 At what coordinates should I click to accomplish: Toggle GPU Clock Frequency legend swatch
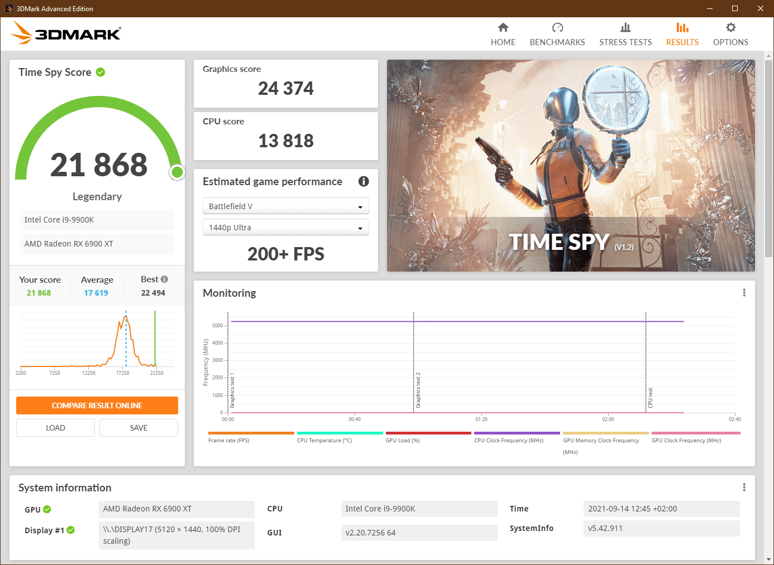(x=696, y=433)
